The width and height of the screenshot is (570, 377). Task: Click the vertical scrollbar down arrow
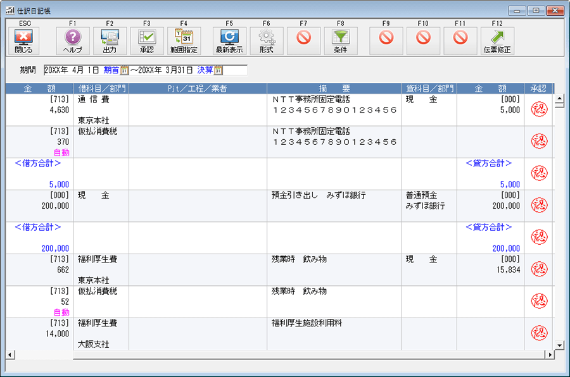click(x=559, y=345)
